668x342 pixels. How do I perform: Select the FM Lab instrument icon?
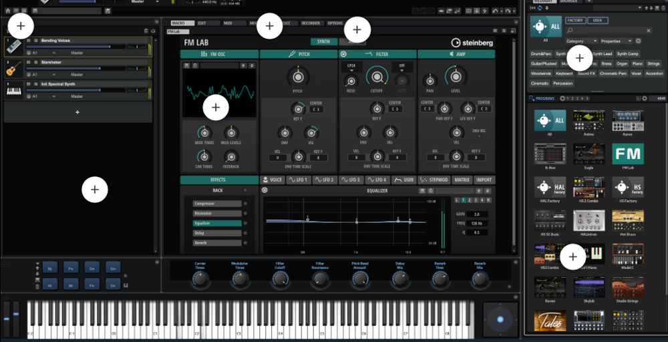(627, 154)
